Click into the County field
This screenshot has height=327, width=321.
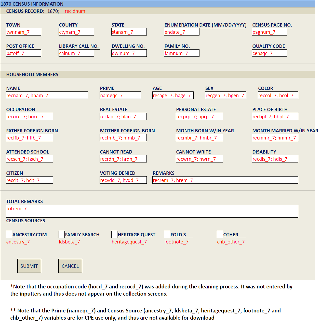tap(76, 32)
